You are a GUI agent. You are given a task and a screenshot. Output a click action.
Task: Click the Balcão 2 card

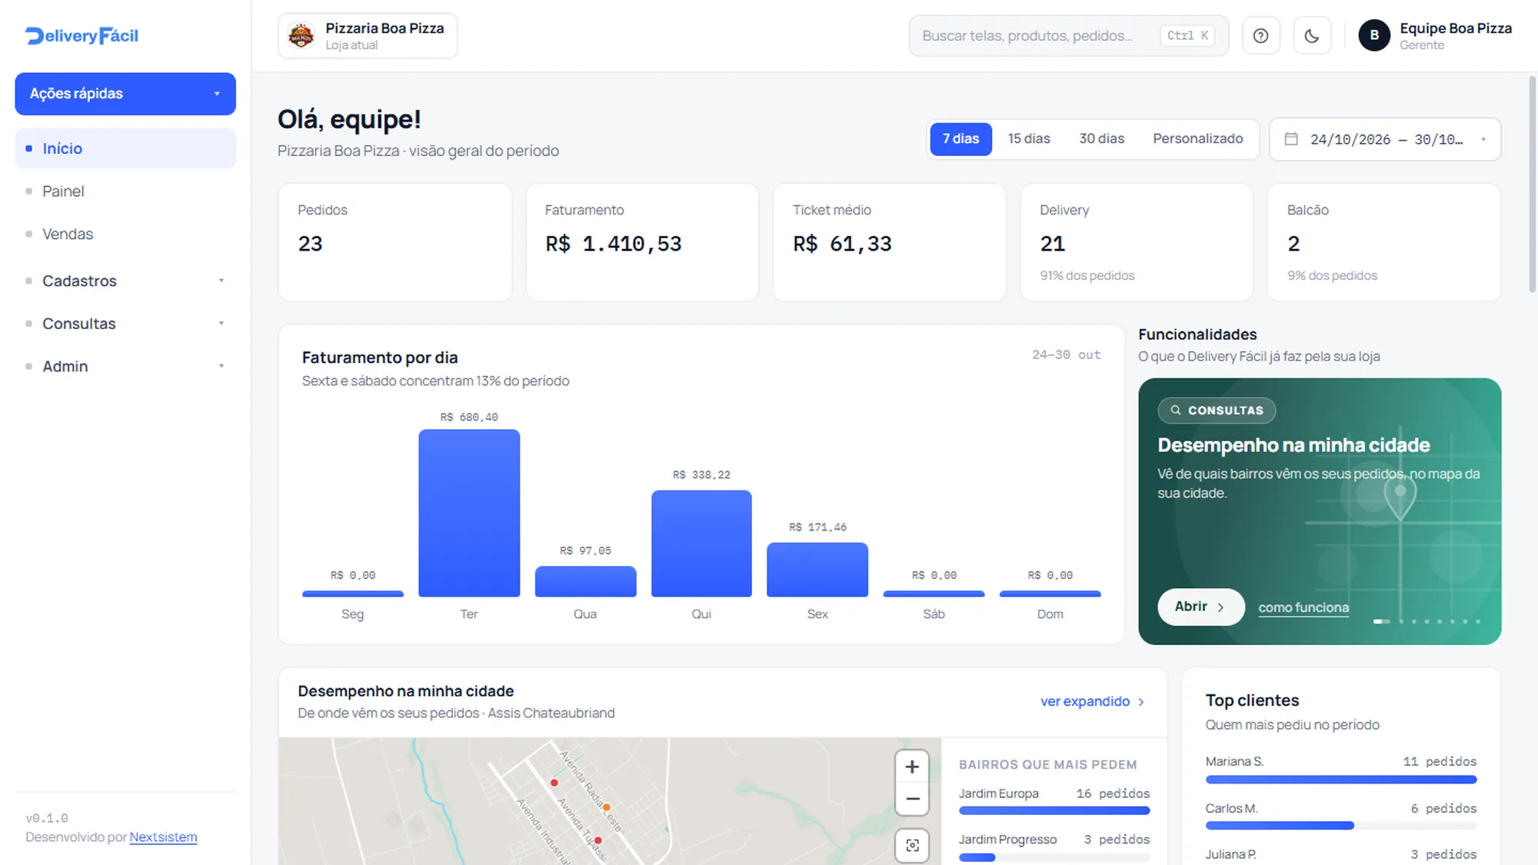[1384, 242]
